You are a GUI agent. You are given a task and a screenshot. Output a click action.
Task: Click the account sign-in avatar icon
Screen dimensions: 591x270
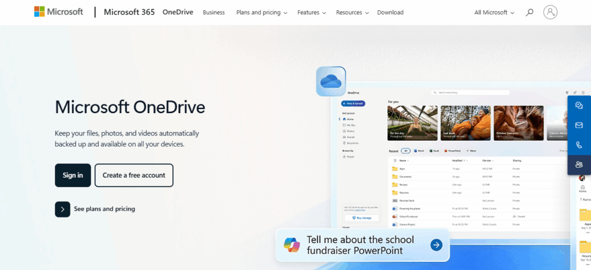point(550,12)
